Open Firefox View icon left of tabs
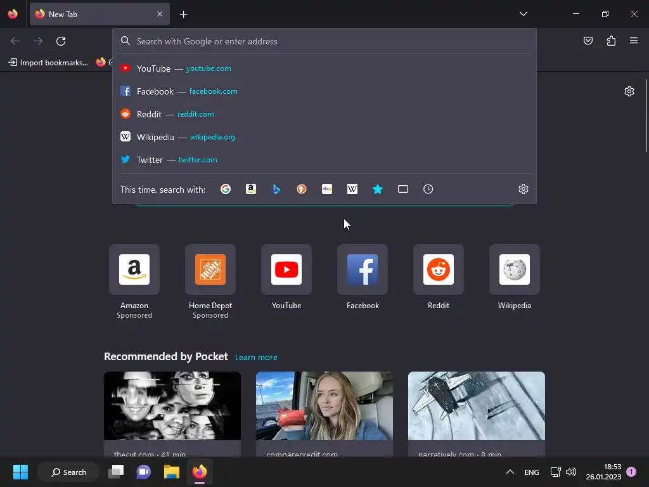This screenshot has width=649, height=487. (13, 14)
